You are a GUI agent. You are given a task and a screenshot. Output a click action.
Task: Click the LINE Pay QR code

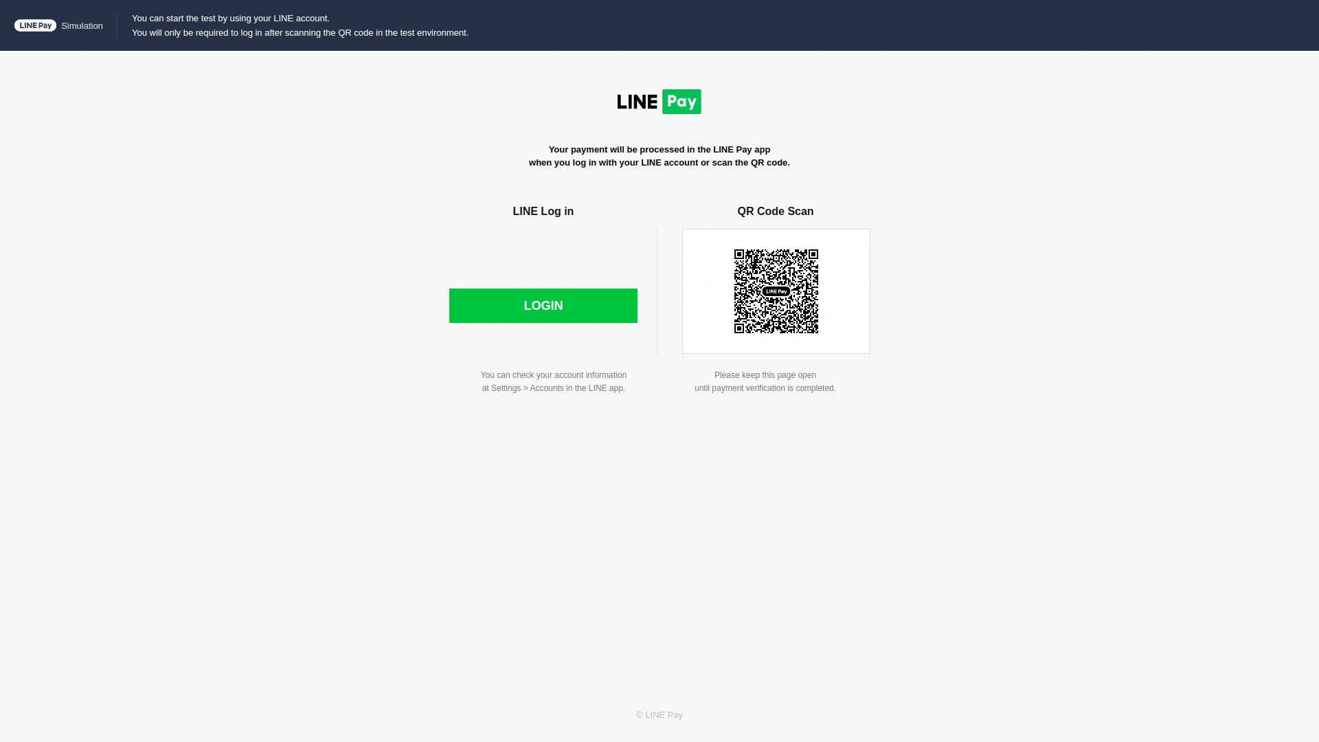(776, 291)
